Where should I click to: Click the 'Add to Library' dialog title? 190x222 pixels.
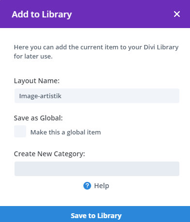point(42,15)
